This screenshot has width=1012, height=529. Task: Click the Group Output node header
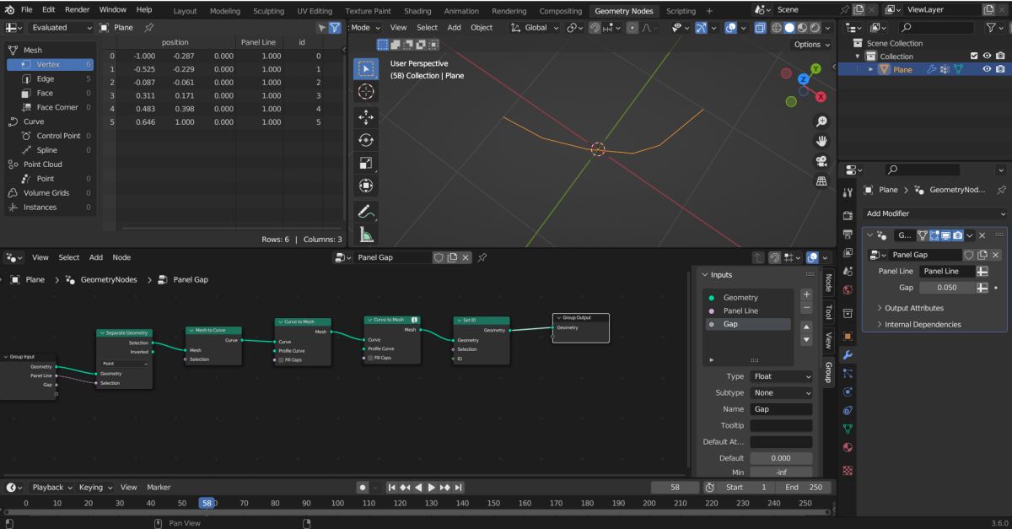click(x=580, y=317)
